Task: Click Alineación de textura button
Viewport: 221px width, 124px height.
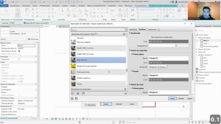Action: click(158, 67)
